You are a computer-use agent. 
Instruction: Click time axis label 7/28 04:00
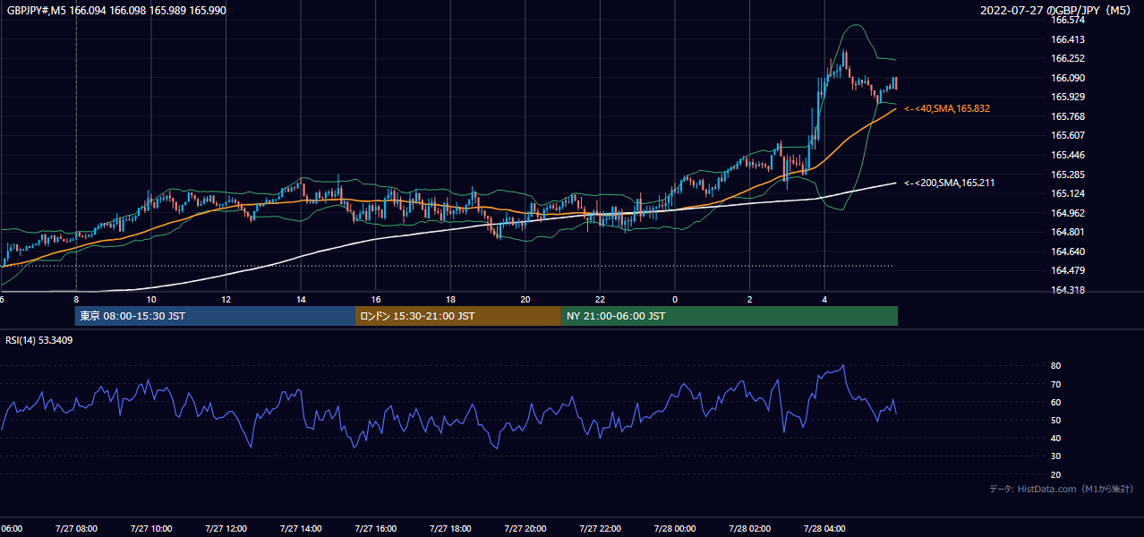[x=824, y=529]
